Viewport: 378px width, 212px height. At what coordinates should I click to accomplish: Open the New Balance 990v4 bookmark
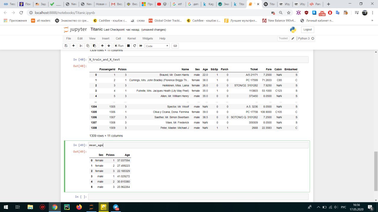click(x=279, y=21)
